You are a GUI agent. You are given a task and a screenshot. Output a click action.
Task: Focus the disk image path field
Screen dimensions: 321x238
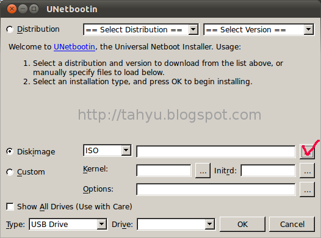pos(216,151)
